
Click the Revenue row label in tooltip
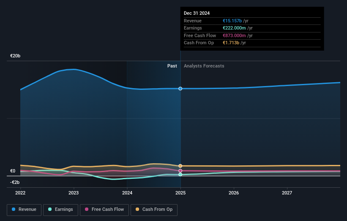point(193,21)
